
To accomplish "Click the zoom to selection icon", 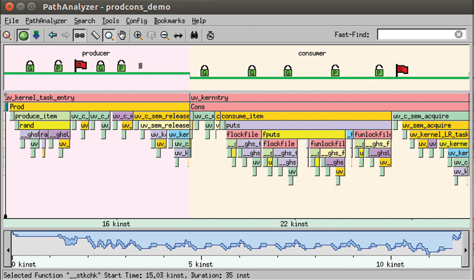I will point(151,35).
